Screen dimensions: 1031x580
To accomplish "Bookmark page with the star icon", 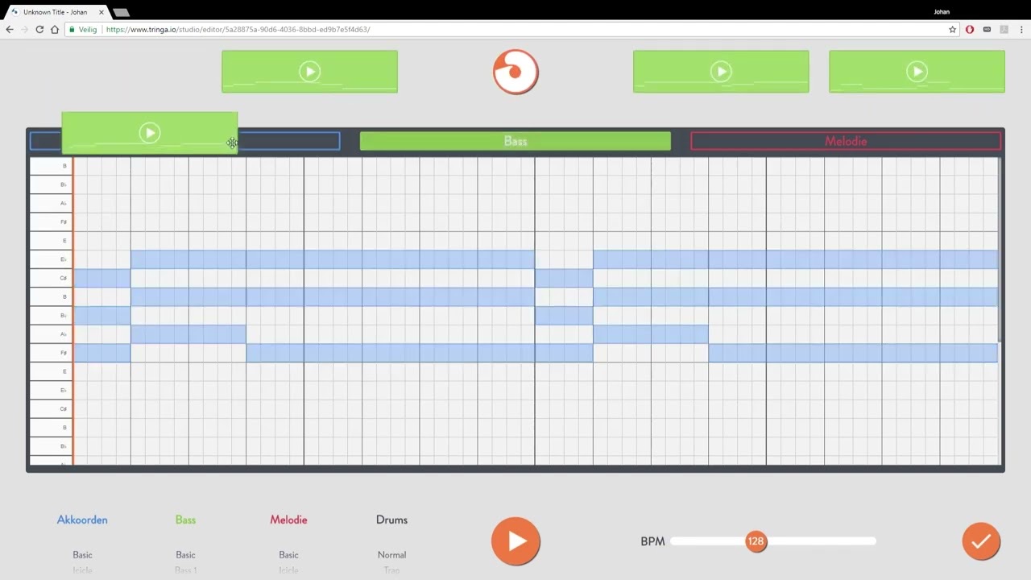I will coord(952,29).
